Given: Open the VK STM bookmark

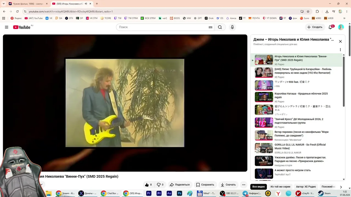Looking at the screenshot, I should point(91,18).
